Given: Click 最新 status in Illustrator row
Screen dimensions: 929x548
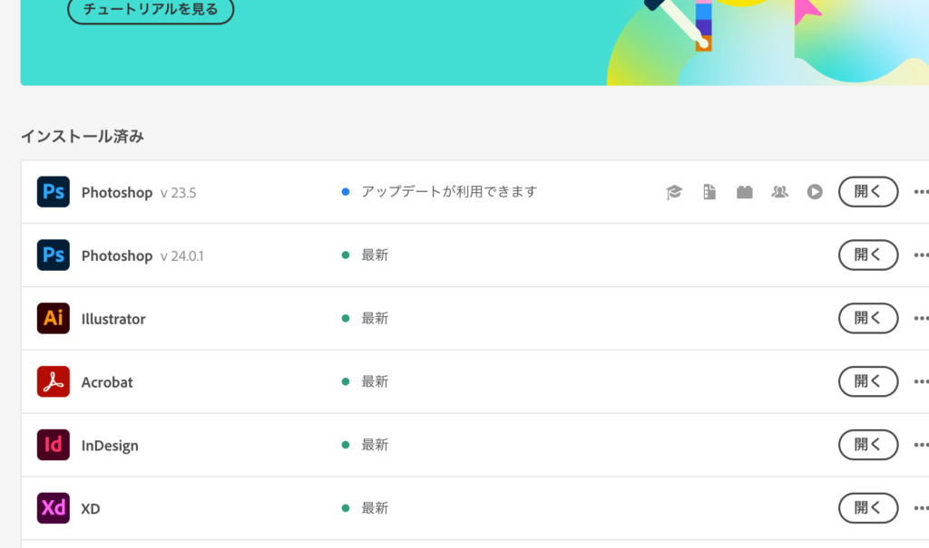Looking at the screenshot, I should click(375, 319).
